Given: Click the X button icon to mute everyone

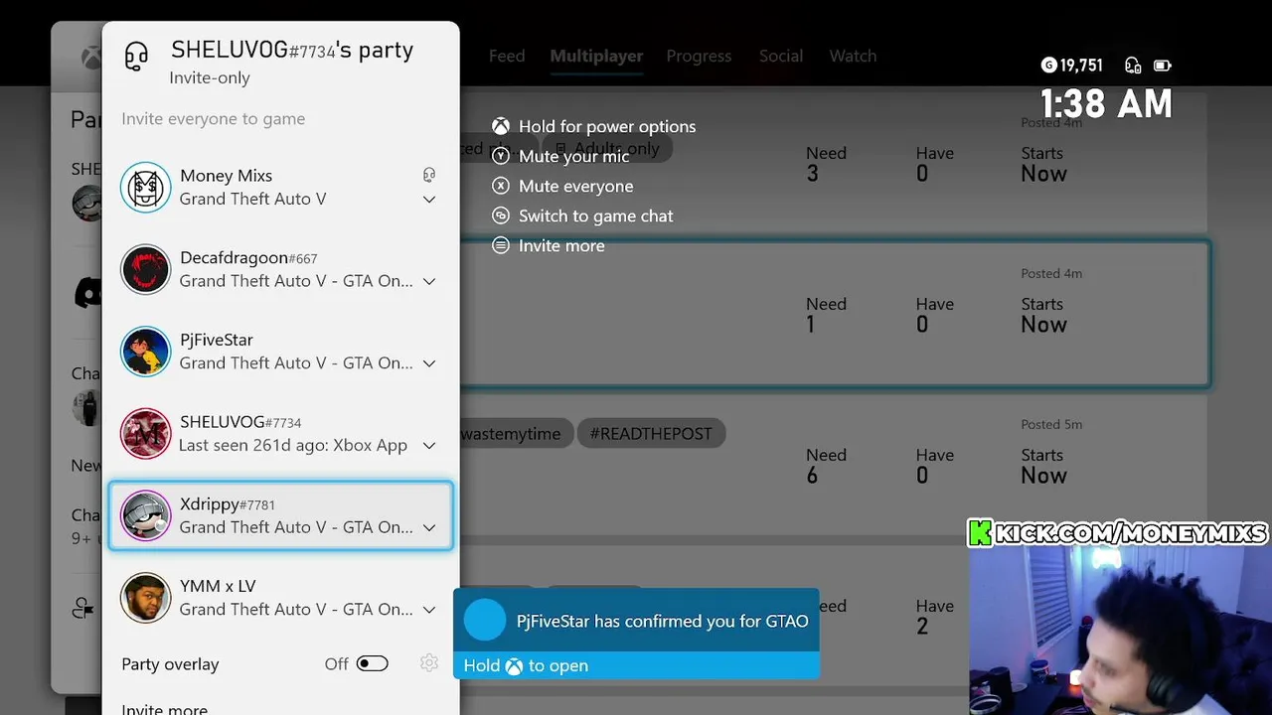Looking at the screenshot, I should pyautogui.click(x=501, y=186).
